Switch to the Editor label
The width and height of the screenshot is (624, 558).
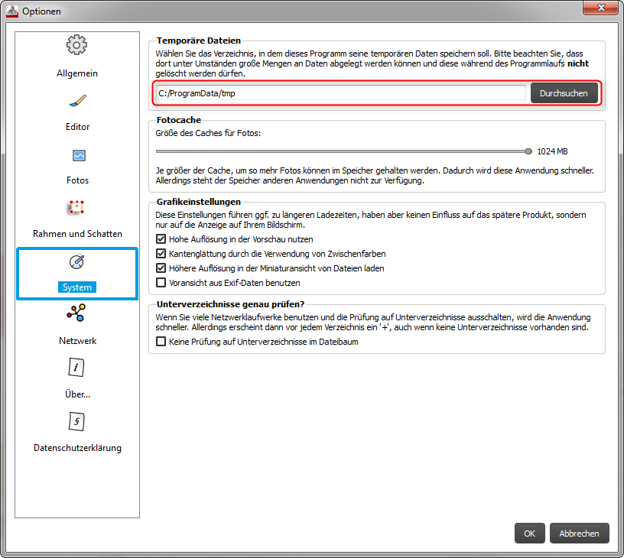77,127
